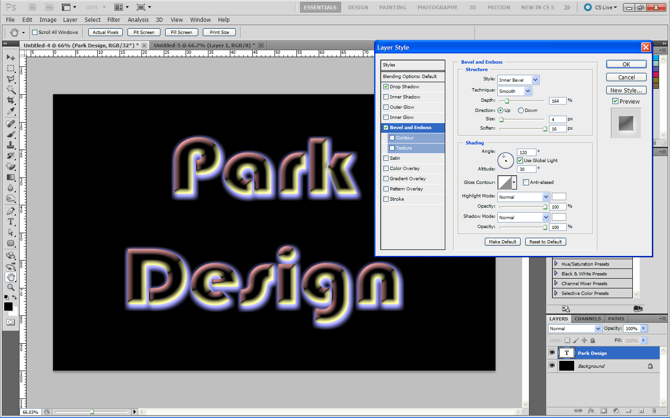Image resolution: width=670 pixels, height=418 pixels.
Task: Click OK in Layer Style dialog
Action: [626, 65]
